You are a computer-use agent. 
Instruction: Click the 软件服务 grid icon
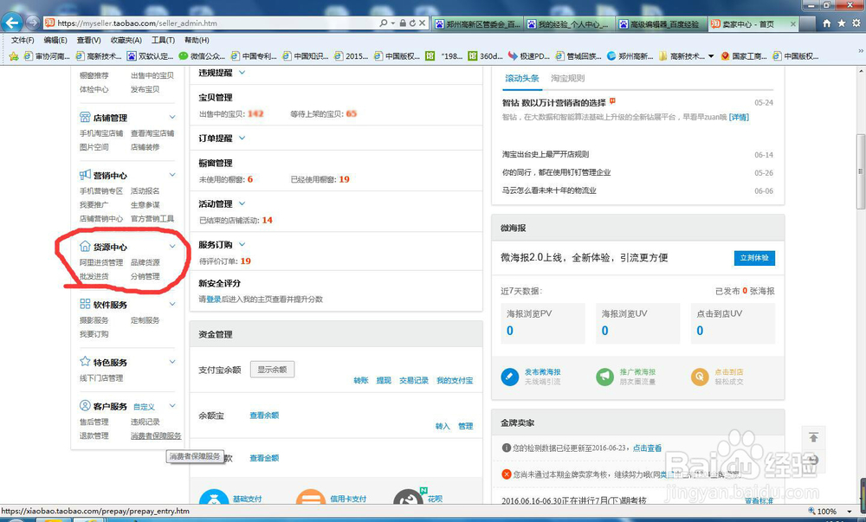85,304
